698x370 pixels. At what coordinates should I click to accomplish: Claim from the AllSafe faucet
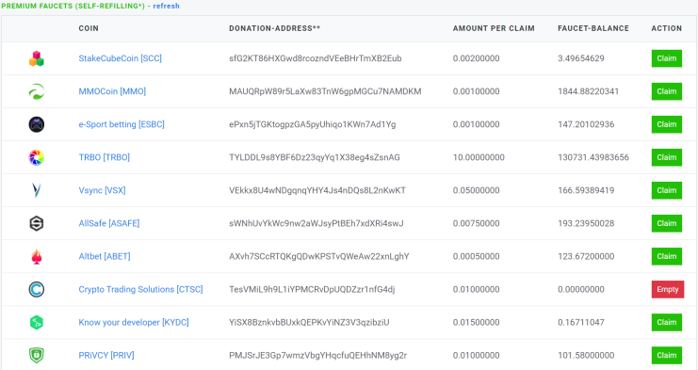(x=666, y=223)
